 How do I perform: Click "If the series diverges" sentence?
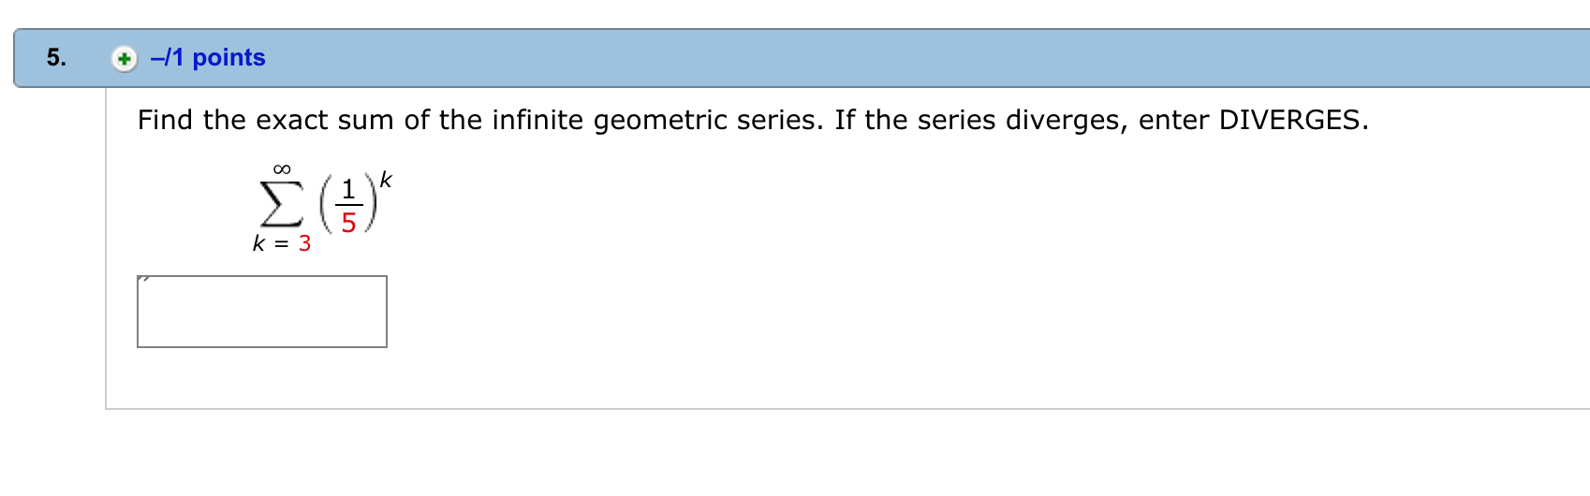[x=979, y=120]
